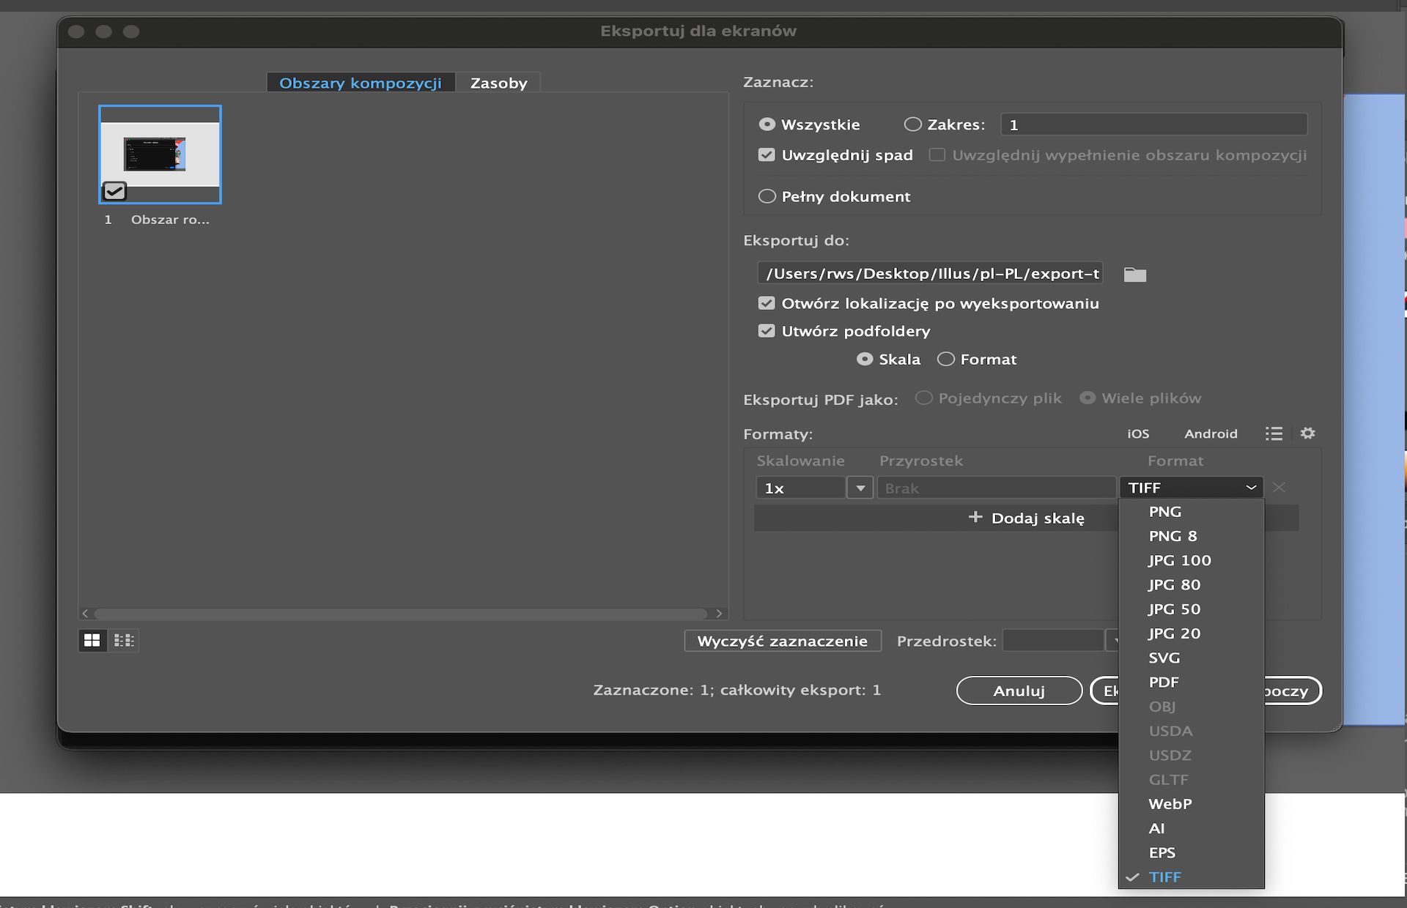The width and height of the screenshot is (1407, 908).
Task: Disable Utwórz podfoldery checkbox
Action: (767, 331)
